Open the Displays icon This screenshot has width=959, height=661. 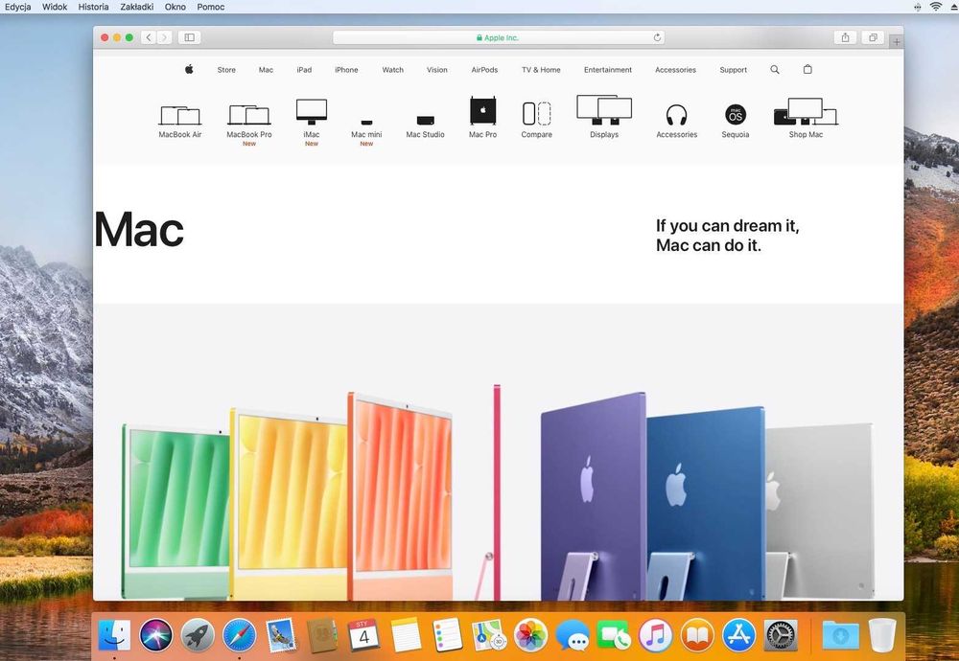click(604, 110)
